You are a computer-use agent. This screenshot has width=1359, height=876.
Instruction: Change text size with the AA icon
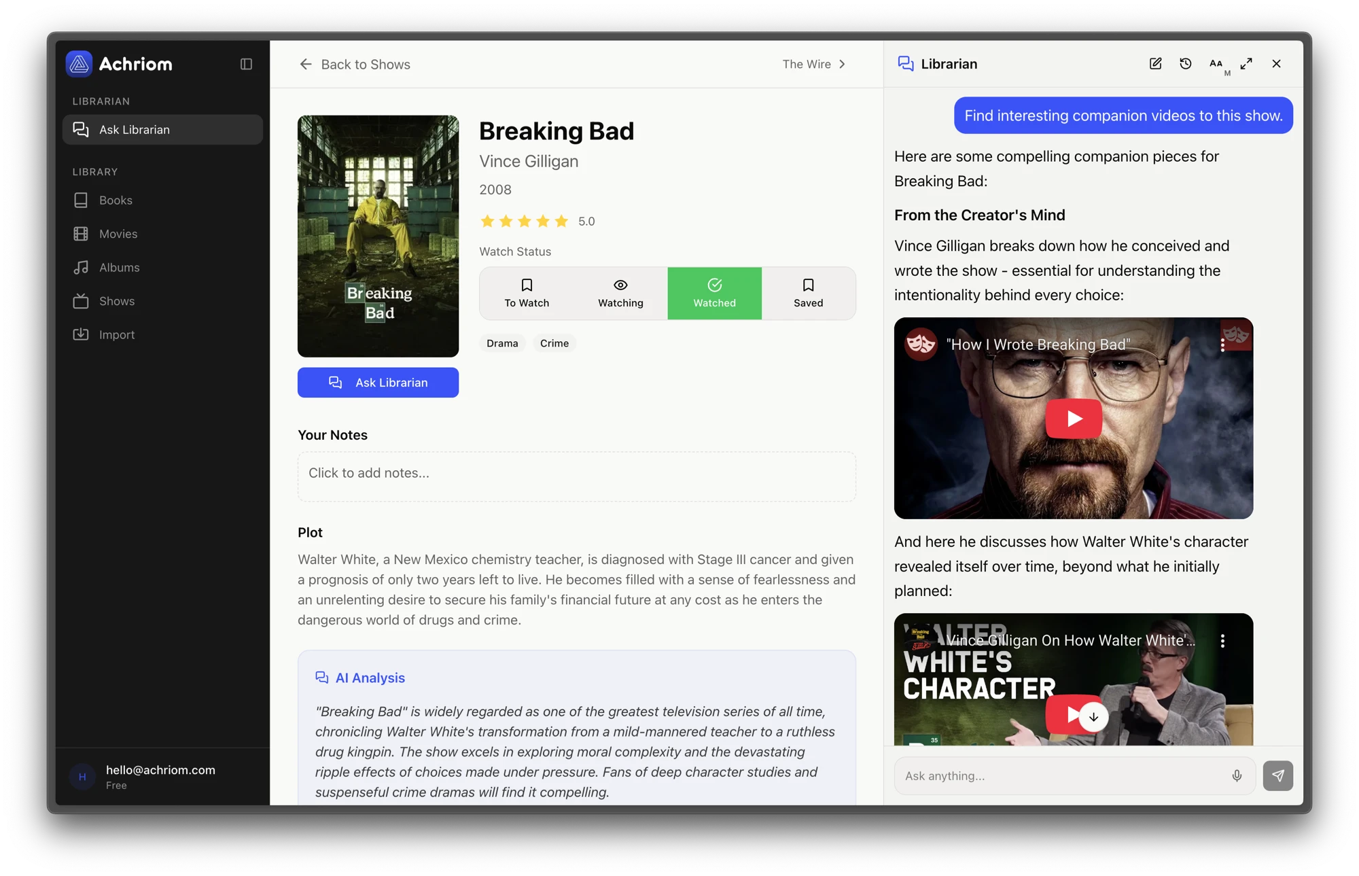[x=1216, y=64]
